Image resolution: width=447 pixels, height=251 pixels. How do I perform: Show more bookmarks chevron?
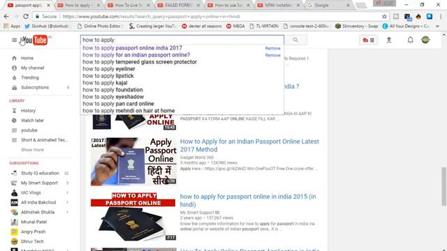(x=438, y=26)
